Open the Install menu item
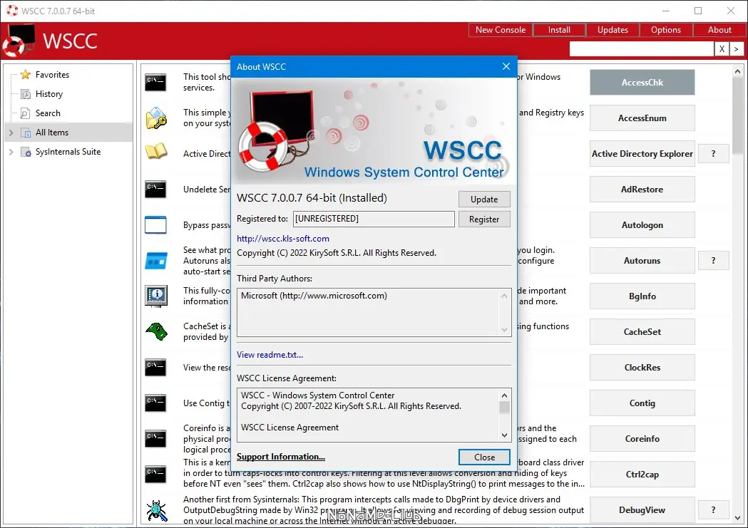 [559, 29]
